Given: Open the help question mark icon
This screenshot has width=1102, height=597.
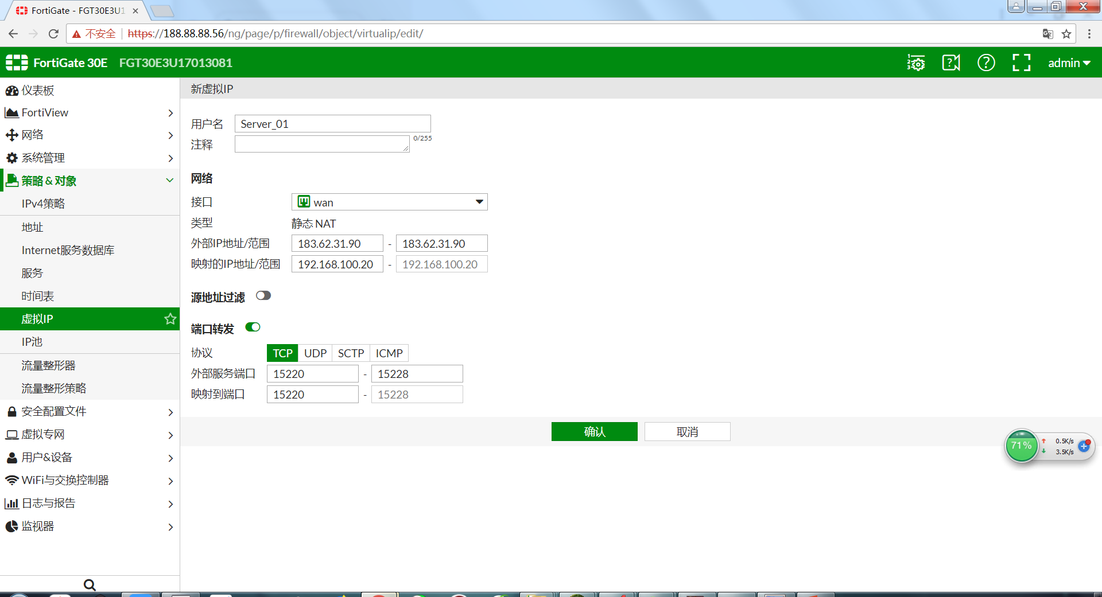Looking at the screenshot, I should click(986, 63).
